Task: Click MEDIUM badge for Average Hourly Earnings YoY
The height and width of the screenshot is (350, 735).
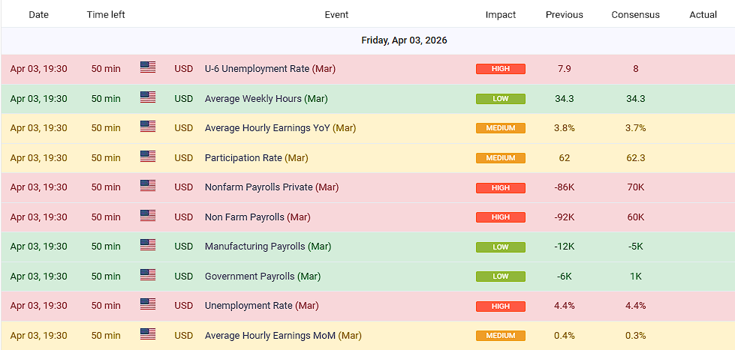Action: click(501, 128)
